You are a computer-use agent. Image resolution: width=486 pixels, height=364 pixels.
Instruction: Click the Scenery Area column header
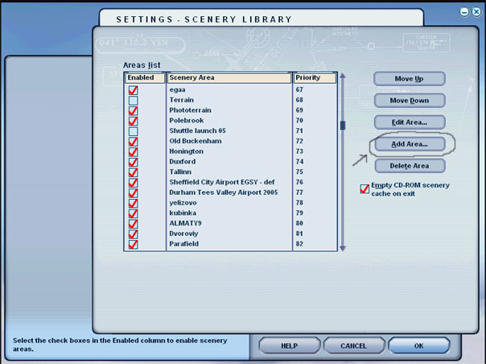tap(229, 78)
